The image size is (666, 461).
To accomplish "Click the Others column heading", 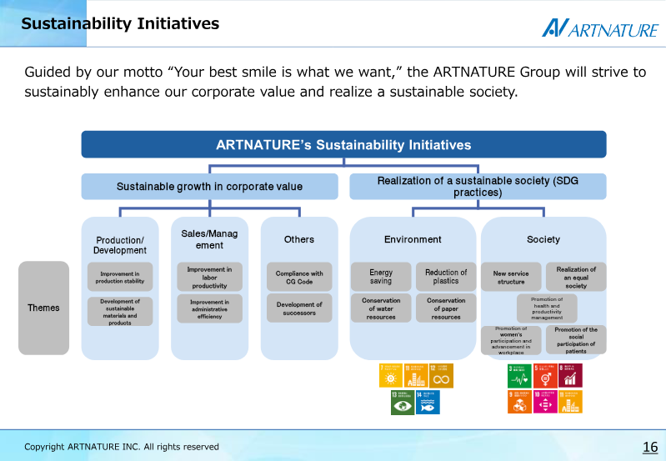I will pyautogui.click(x=299, y=239).
